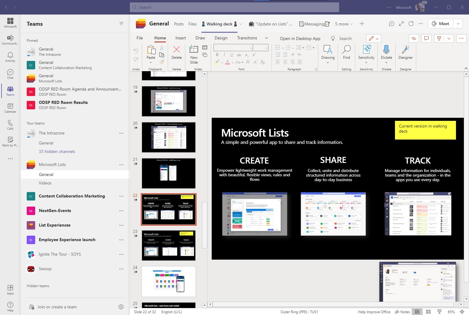469x315 pixels.
Task: Click the copy link button
Action: [413, 38]
